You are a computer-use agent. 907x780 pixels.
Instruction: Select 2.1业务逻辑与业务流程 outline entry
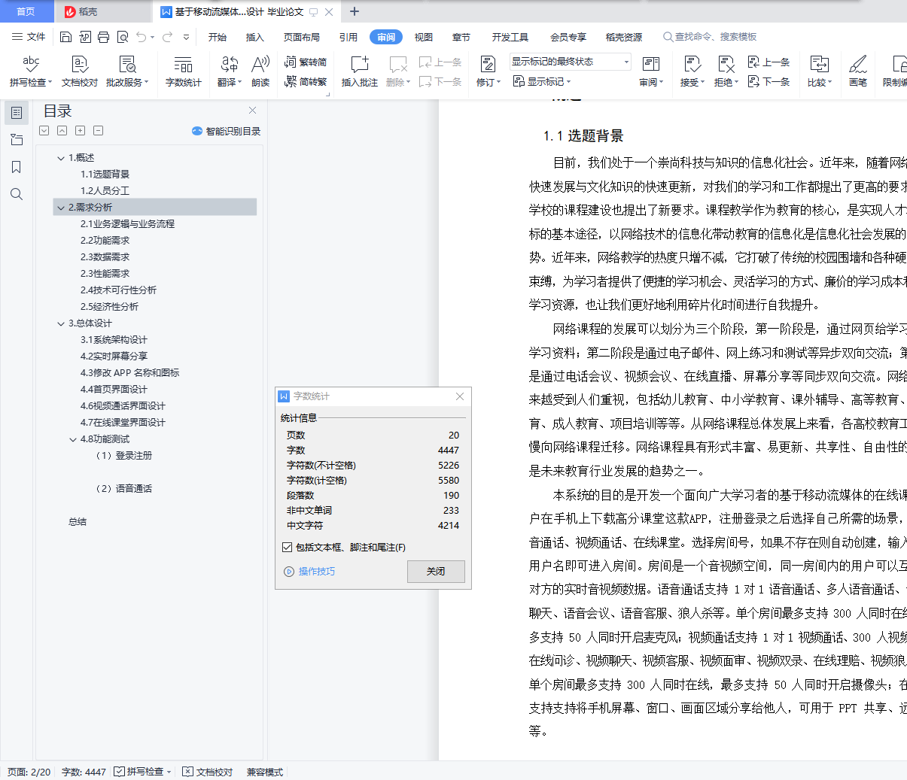click(127, 224)
